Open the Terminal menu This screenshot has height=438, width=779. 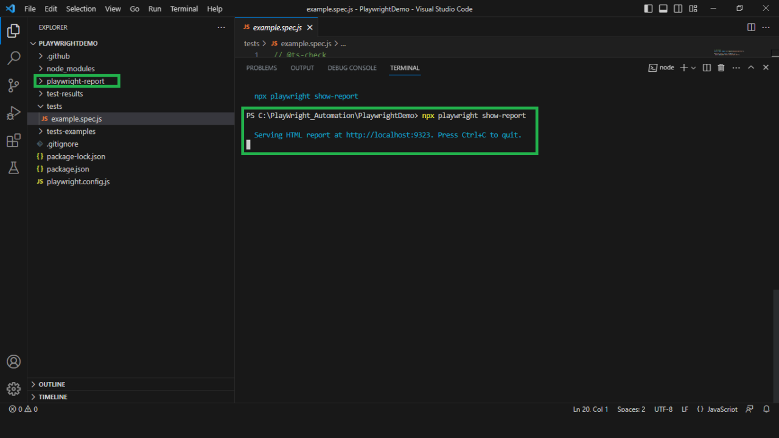pos(184,9)
